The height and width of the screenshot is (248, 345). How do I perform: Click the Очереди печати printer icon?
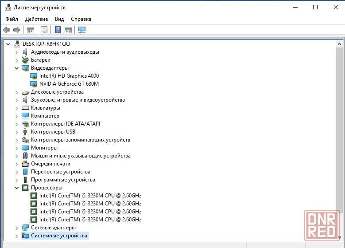point(25,164)
